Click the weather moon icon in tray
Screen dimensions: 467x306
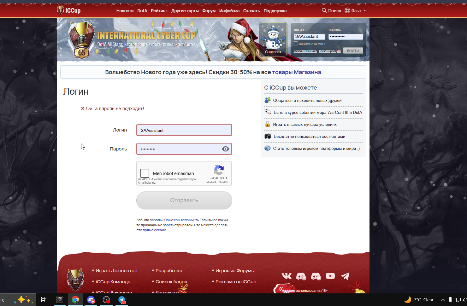coord(408,299)
